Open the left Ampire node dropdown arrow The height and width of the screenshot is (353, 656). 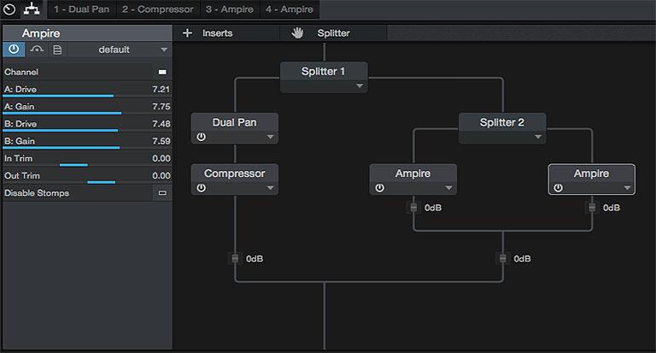click(x=449, y=188)
